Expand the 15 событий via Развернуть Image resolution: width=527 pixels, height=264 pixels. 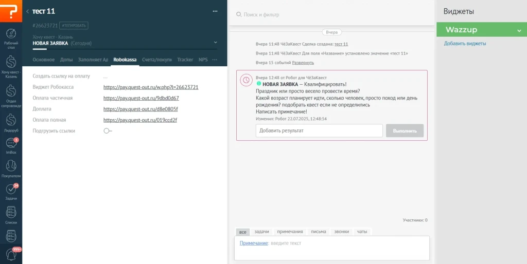(303, 63)
